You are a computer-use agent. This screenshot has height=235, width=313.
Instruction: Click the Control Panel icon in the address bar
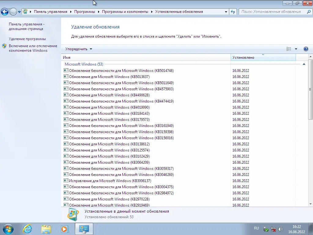coord(25,12)
